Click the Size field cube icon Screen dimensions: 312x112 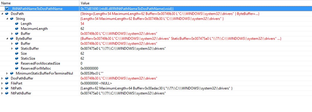[17, 54]
